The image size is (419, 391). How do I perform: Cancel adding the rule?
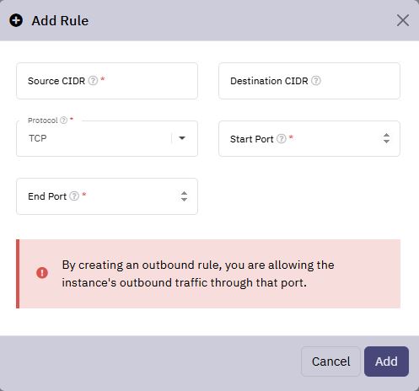(x=330, y=362)
